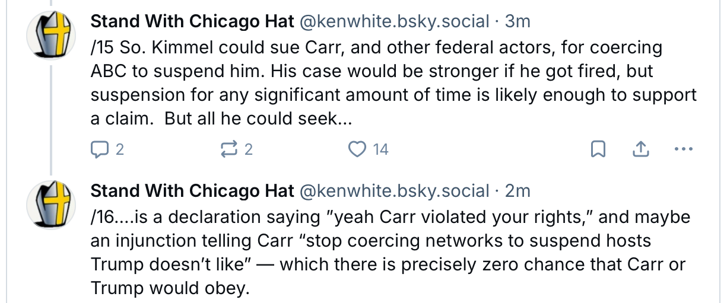Bookmark the /15 post
The height and width of the screenshot is (303, 727).
599,149
